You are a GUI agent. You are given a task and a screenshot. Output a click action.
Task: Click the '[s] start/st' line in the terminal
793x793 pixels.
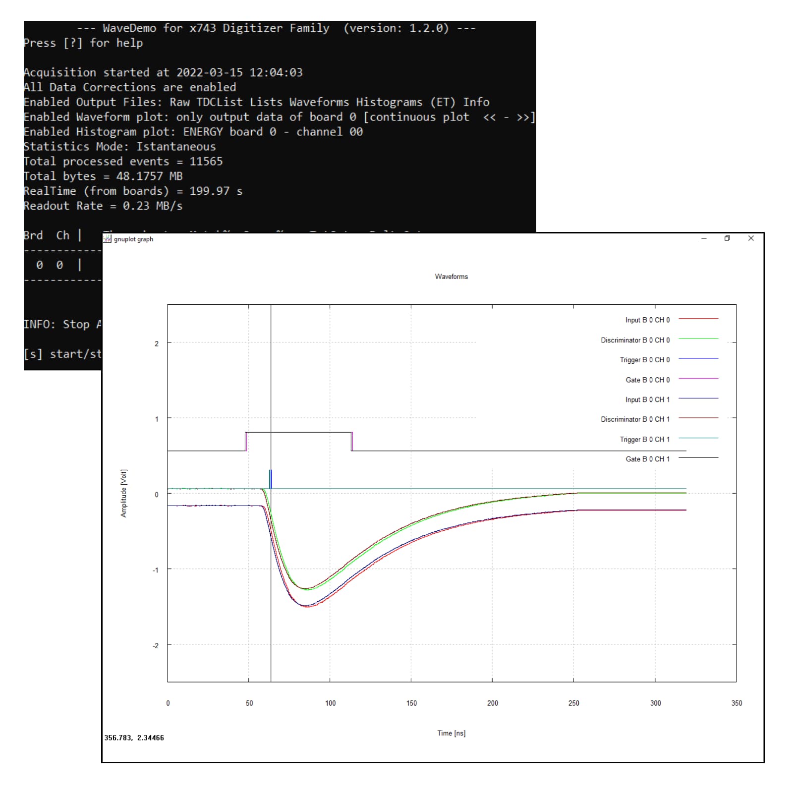point(62,354)
